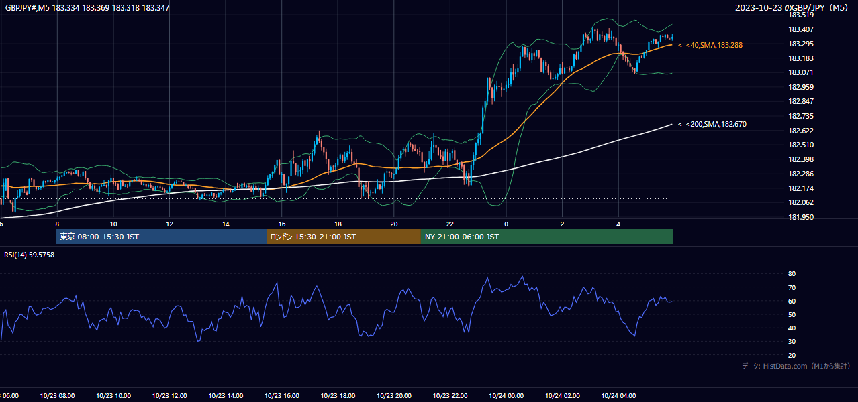Image resolution: width=858 pixels, height=402 pixels.
Task: Click bottom time label 10/24 04:00
Action: pos(618,395)
